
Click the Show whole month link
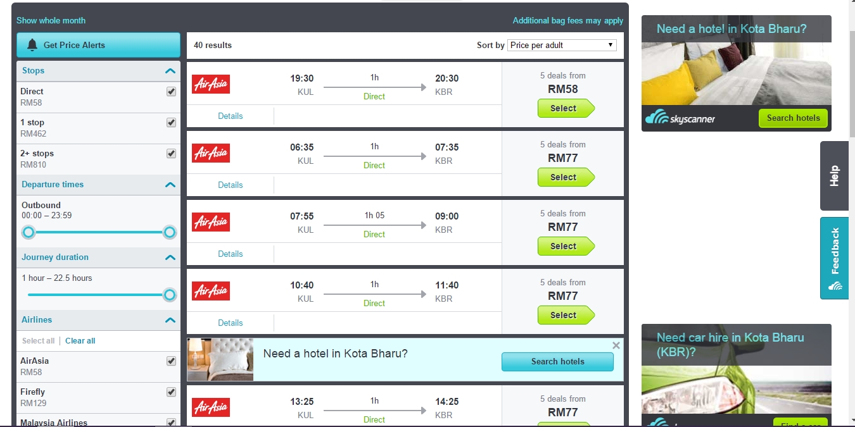pyautogui.click(x=49, y=20)
